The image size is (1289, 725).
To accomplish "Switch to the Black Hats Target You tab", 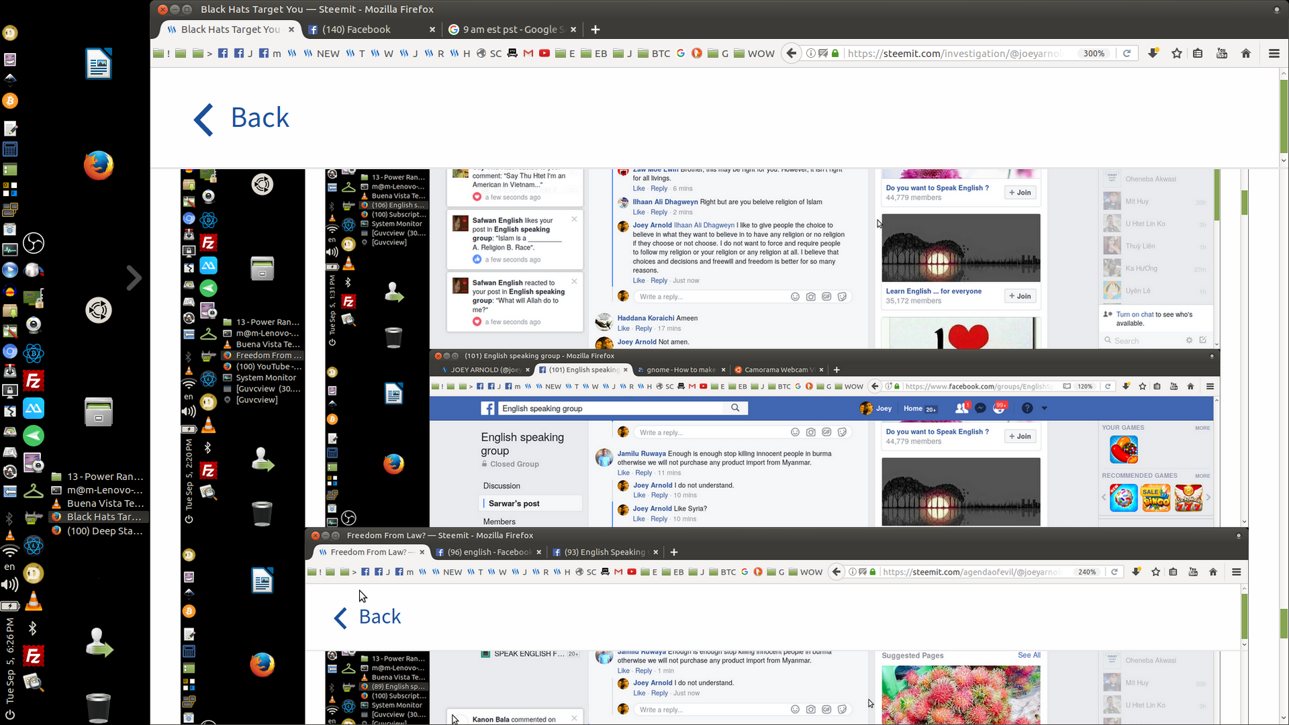I will coord(230,30).
